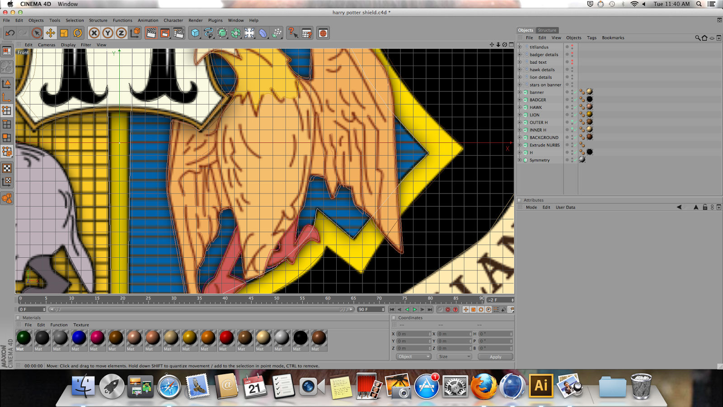723x407 pixels.
Task: Expand the stars on banner group
Action: pos(520,85)
